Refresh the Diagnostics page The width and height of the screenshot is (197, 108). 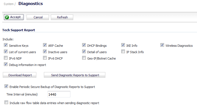pyautogui.click(x=62, y=17)
